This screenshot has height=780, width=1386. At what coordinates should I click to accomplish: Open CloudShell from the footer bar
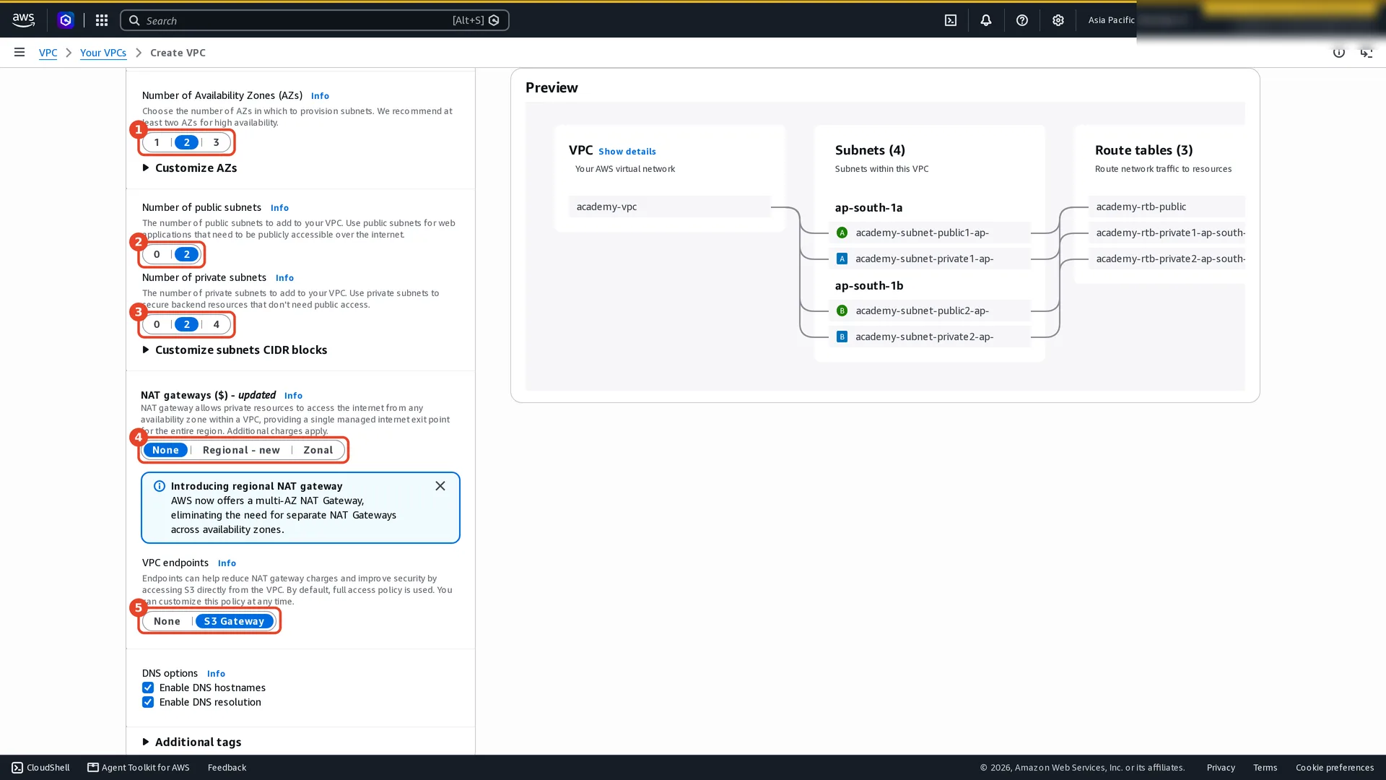(x=41, y=768)
